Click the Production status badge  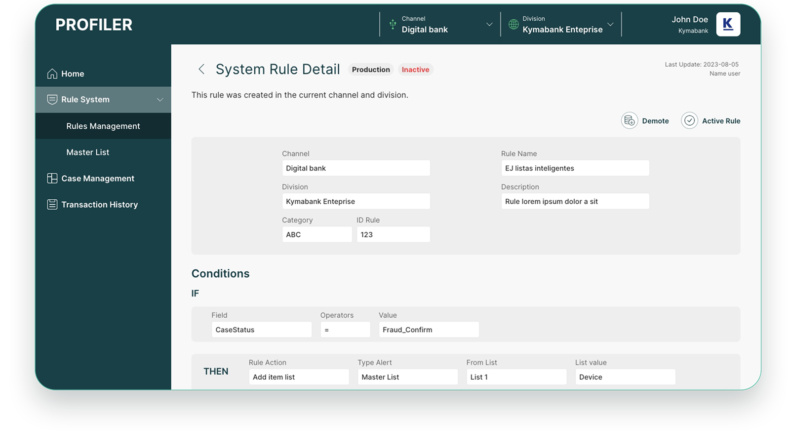click(x=371, y=70)
